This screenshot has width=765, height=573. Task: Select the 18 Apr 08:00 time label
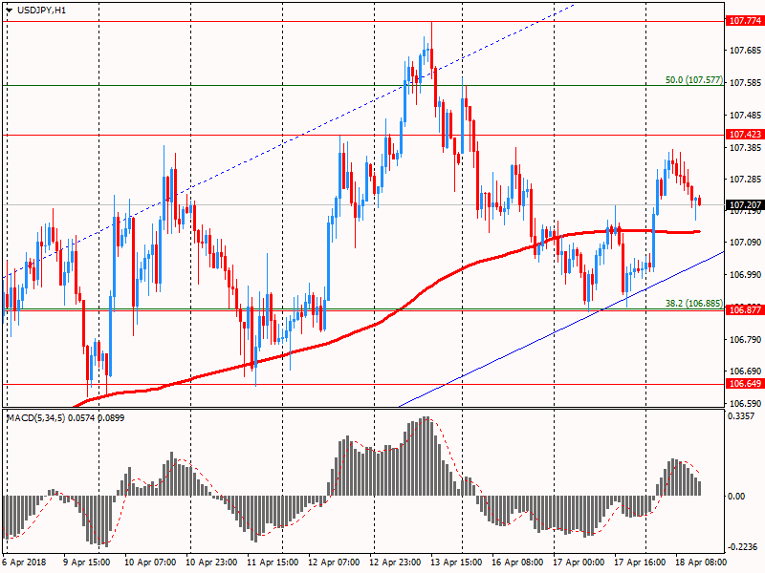tap(701, 562)
